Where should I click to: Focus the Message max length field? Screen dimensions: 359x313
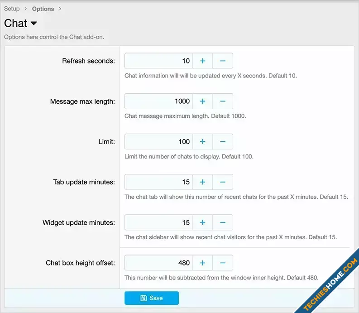pyautogui.click(x=158, y=101)
